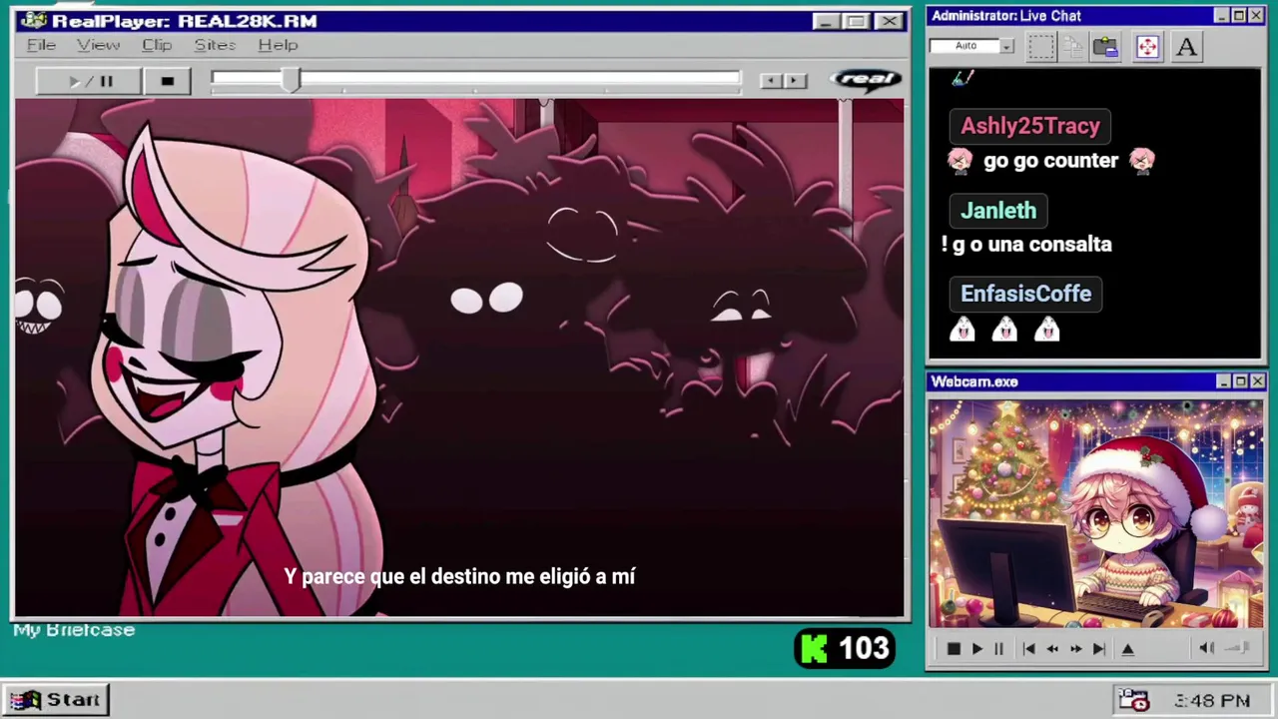
Task: Click the webcam image in Webcam.exe
Action: coord(1095,514)
